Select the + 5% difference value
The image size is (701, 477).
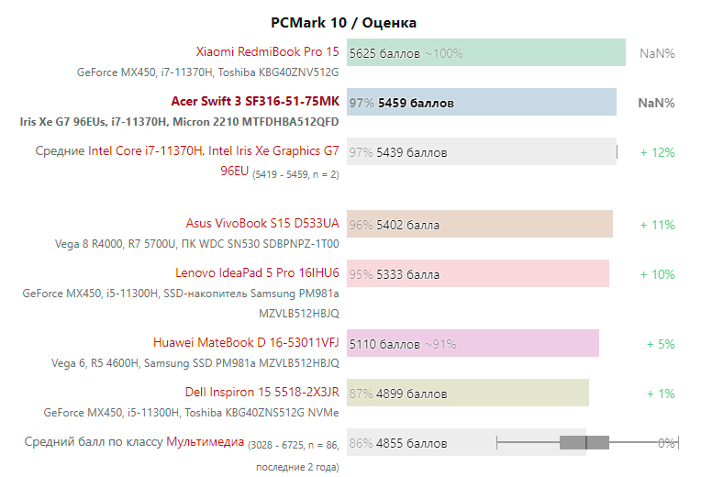click(661, 345)
